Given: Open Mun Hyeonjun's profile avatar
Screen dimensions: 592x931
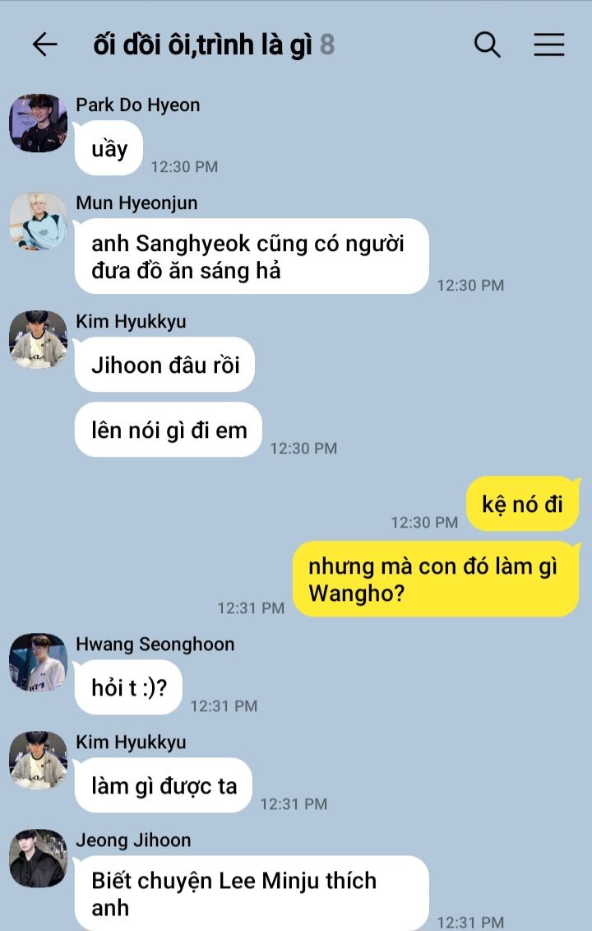Looking at the screenshot, I should pyautogui.click(x=39, y=221).
